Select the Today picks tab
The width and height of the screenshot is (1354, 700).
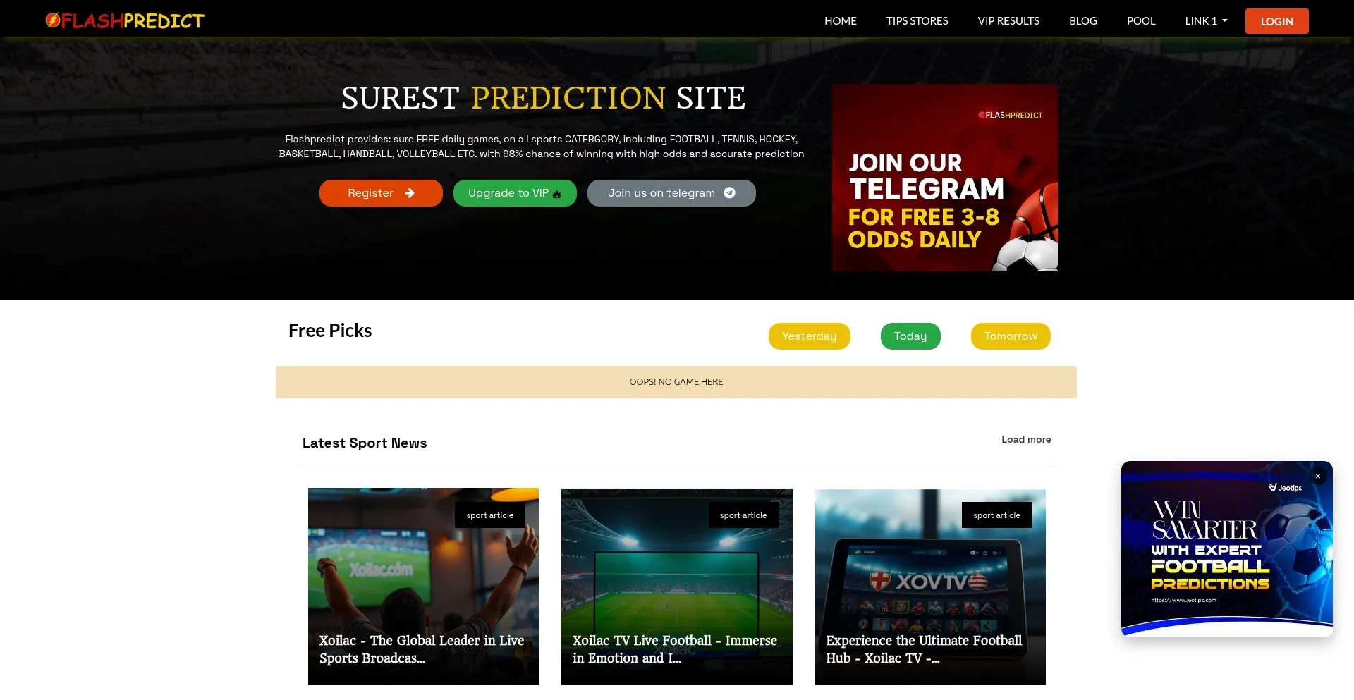[910, 336]
